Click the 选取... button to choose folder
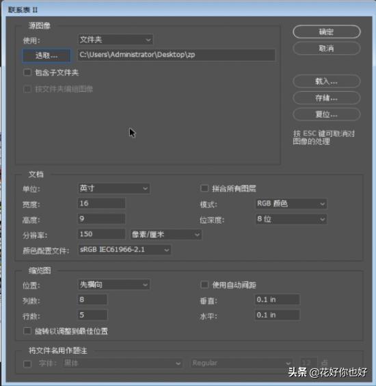The image size is (376, 386). tap(46, 55)
